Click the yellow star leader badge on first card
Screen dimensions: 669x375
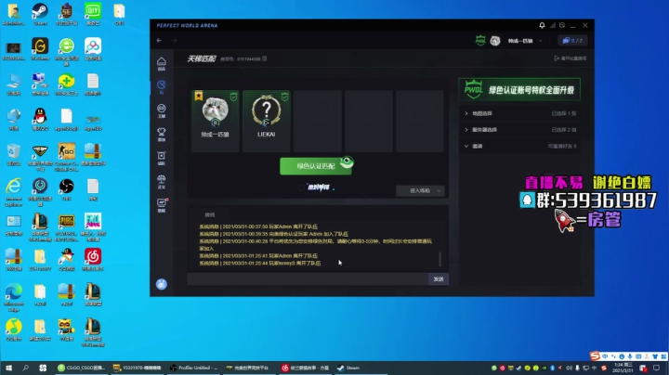(199, 96)
